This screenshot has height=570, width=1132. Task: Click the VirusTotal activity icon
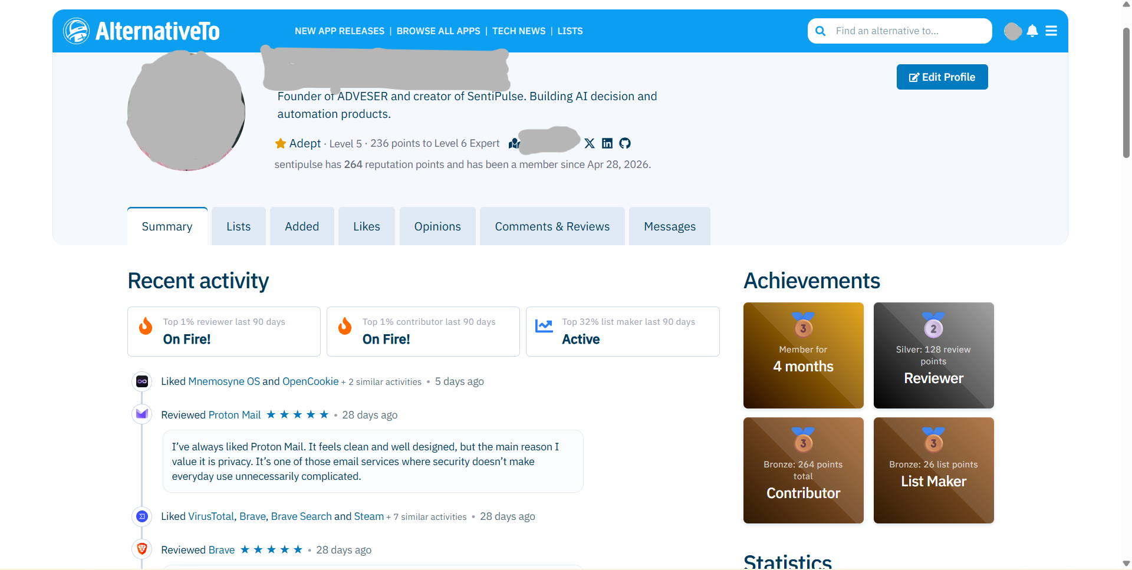pyautogui.click(x=142, y=516)
